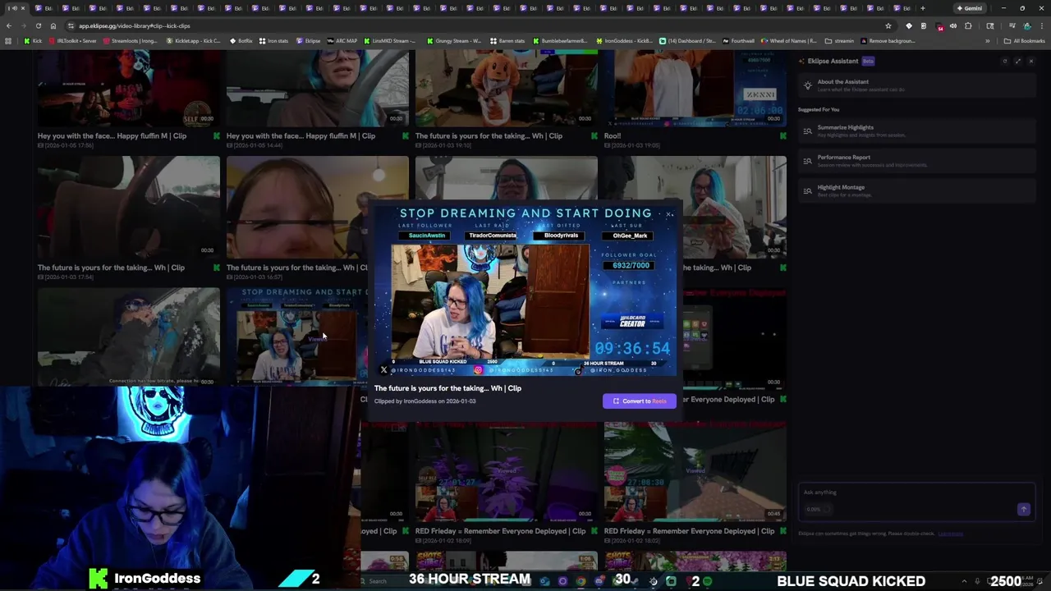Expand the Eklipse Assistant panel
The width and height of the screenshot is (1051, 591).
[1018, 61]
